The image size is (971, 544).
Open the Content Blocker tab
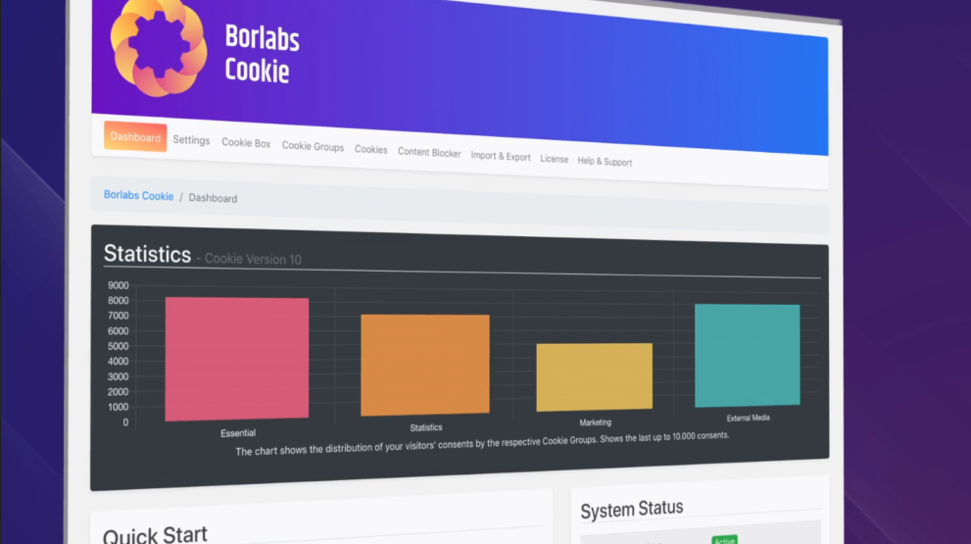(429, 153)
